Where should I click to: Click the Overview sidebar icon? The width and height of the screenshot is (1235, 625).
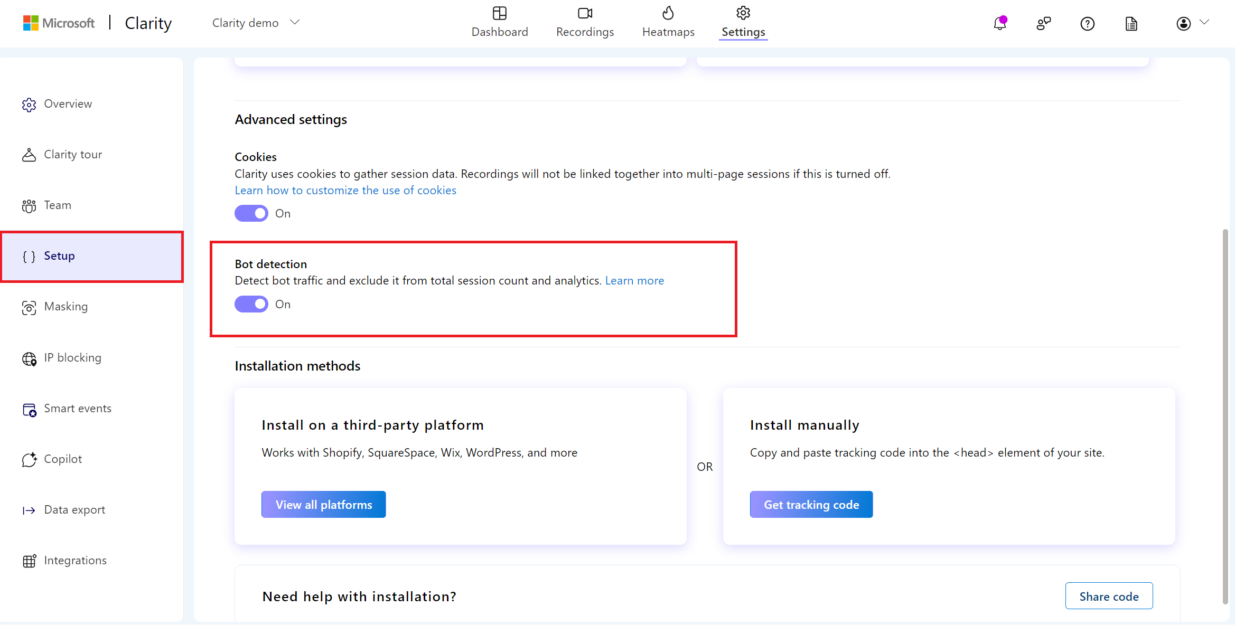coord(29,103)
